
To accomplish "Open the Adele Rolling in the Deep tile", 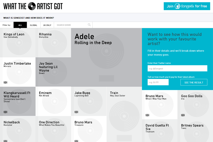I will tap(106, 57).
